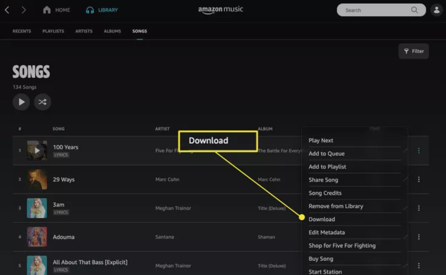Open the options menu for Adouma
The image size is (446, 275).
click(x=418, y=237)
